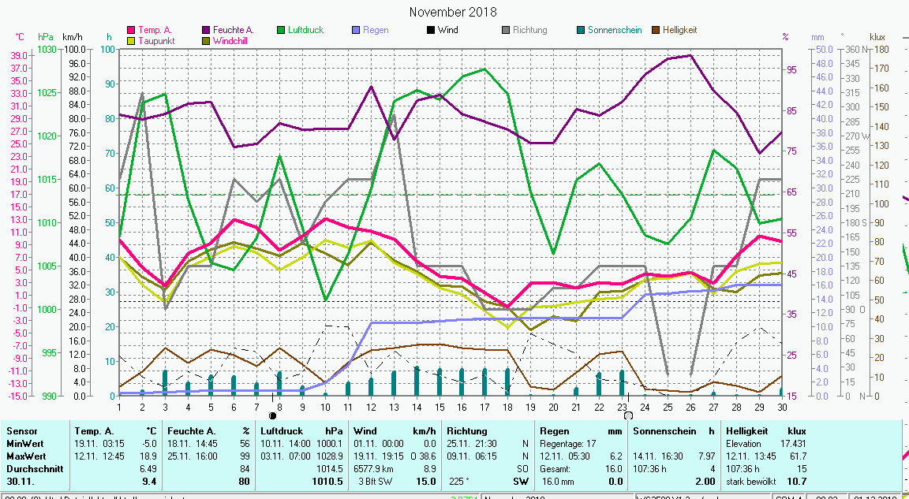
Task: Click the MaxWert row label
Action: coord(25,456)
